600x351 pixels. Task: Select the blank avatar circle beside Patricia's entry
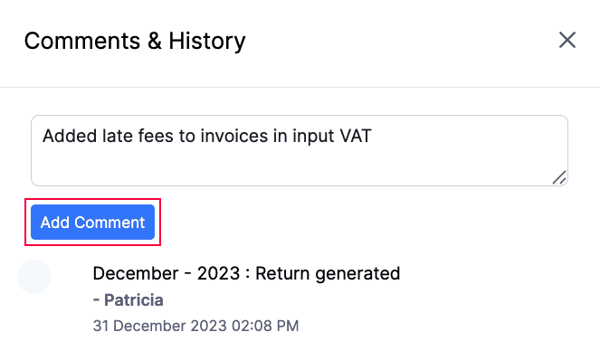(x=34, y=277)
